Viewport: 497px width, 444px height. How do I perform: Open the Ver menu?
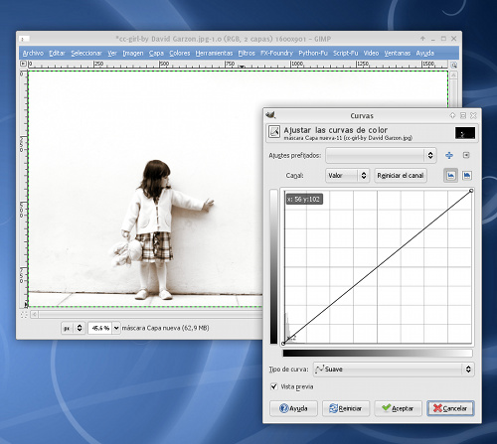coord(112,53)
